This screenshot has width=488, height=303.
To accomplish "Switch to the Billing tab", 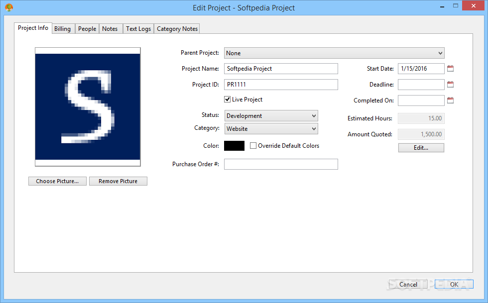I will [63, 29].
